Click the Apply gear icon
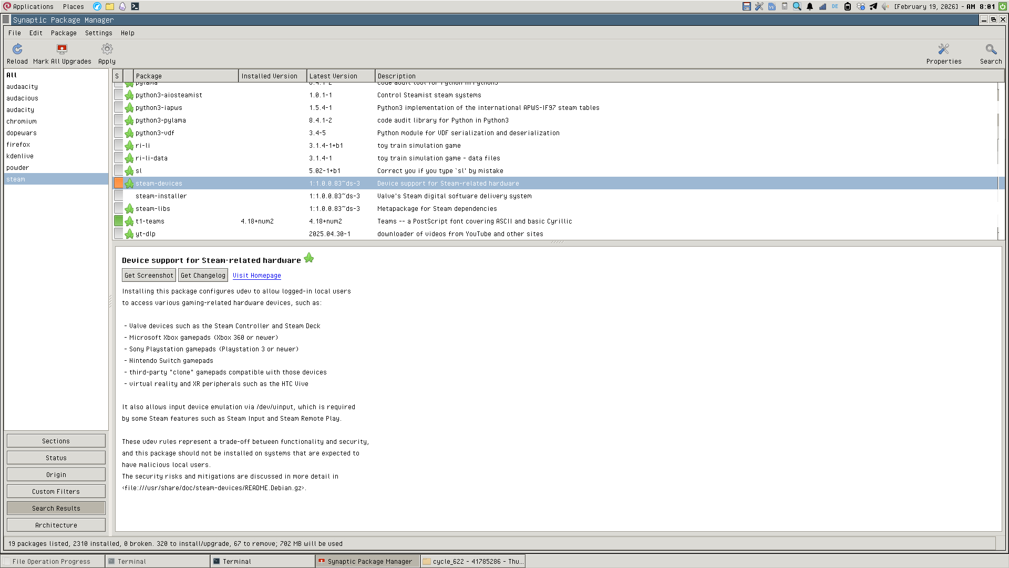The height and width of the screenshot is (568, 1009). (107, 49)
